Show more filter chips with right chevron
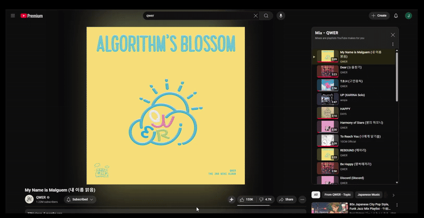Screen dimensions: 424x218 point(393,195)
